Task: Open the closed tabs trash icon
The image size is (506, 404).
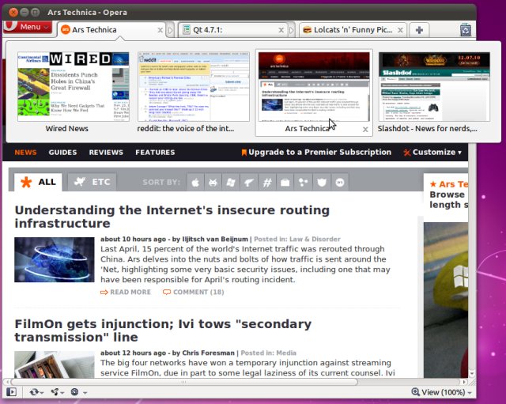Action: click(x=466, y=30)
